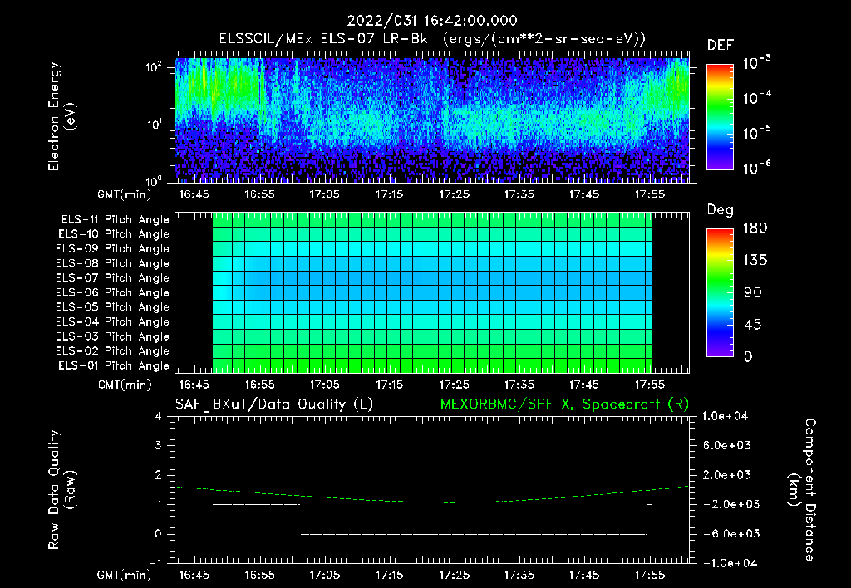Click the 45 value on Deg color bar
851x588 pixels.
753,325
